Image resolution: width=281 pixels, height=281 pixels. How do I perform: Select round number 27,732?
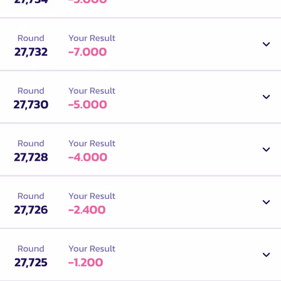coord(31,52)
